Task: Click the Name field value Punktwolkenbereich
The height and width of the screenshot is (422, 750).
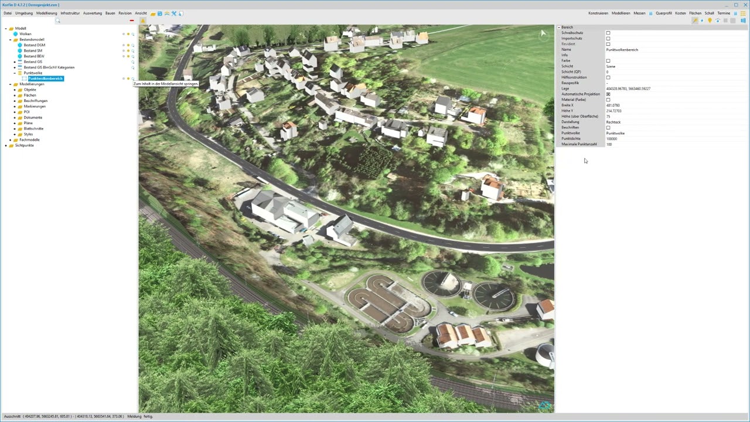Action: coord(622,50)
